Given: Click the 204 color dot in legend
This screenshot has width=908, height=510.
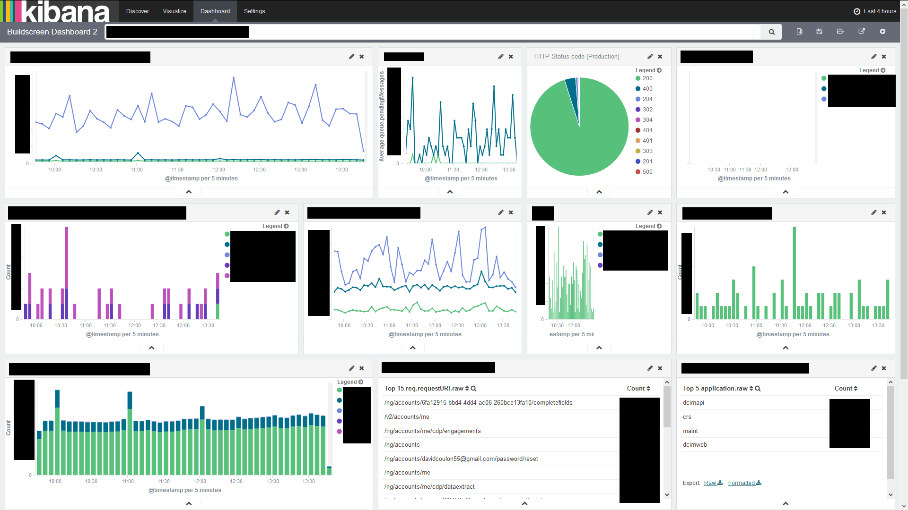Looking at the screenshot, I should (638, 99).
